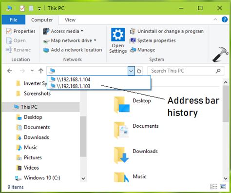Open the File tab
231x193 pixels.
tap(14, 20)
